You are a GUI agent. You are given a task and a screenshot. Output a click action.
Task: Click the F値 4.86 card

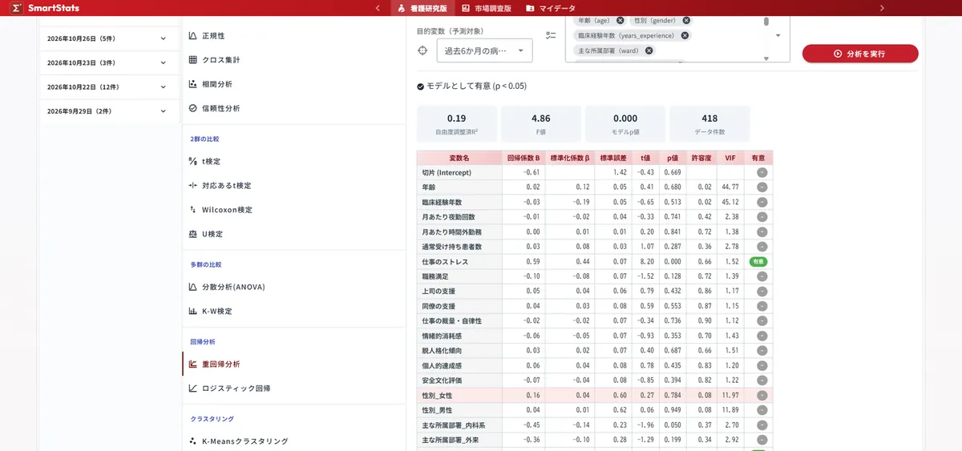click(541, 124)
